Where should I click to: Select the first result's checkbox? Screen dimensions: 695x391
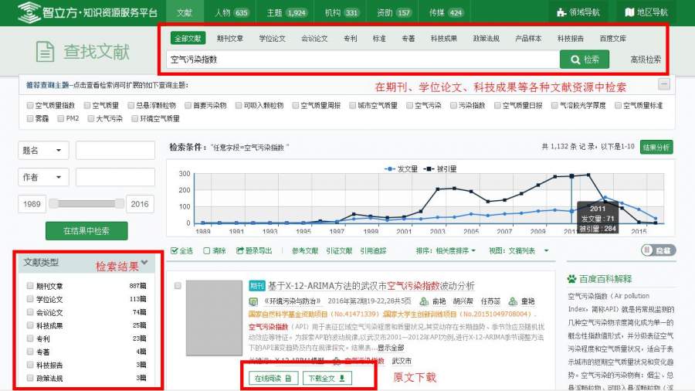(178, 286)
